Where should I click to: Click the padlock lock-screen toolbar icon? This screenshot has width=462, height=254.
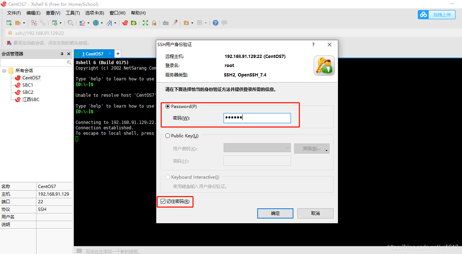[154, 23]
